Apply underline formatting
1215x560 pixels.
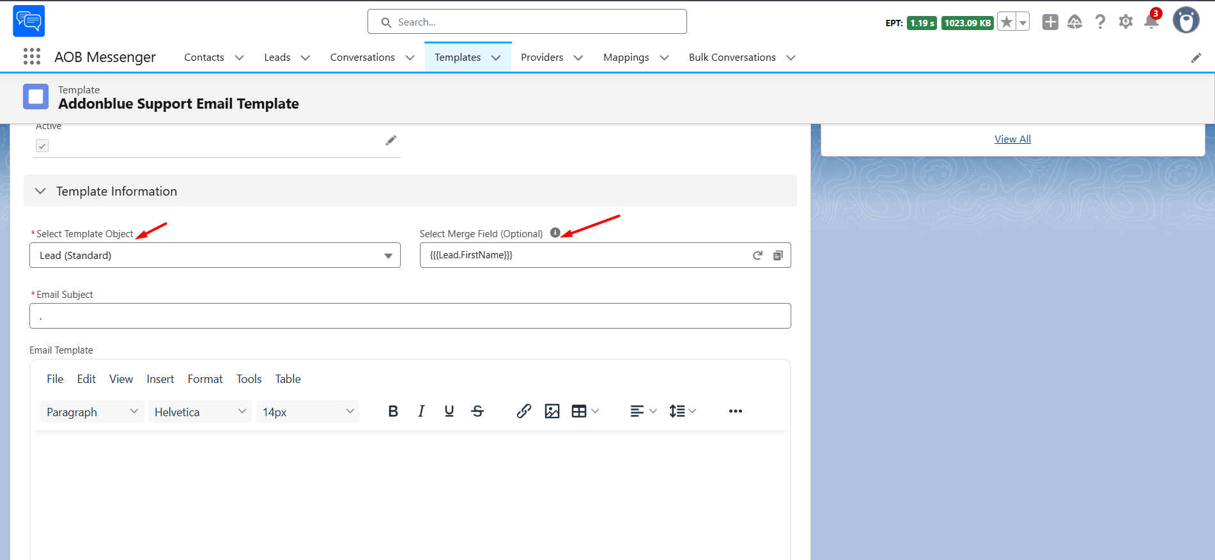tap(449, 411)
